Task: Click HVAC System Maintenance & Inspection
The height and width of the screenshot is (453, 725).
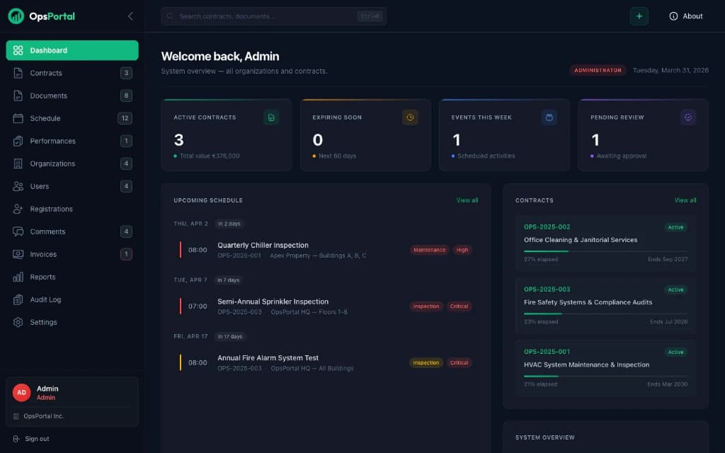Action: pos(586,365)
